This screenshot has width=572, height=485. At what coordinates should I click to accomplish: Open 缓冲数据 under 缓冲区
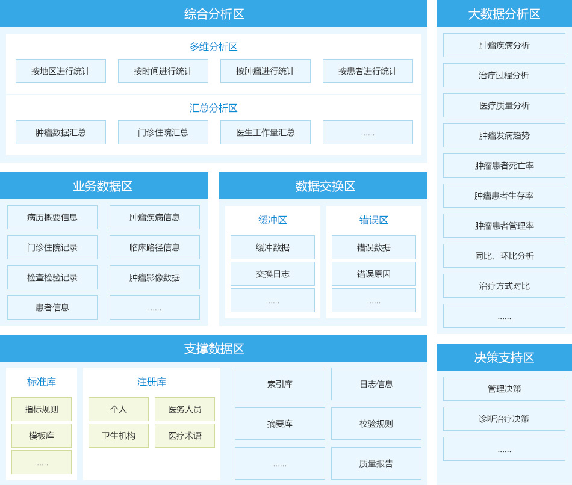pos(272,247)
